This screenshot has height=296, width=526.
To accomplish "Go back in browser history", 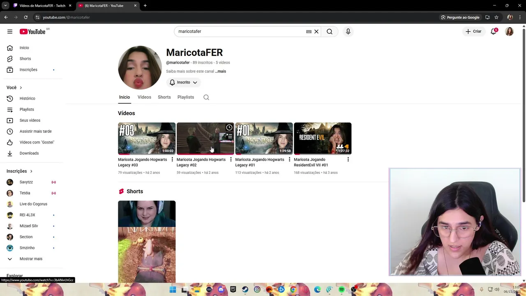I will point(6,17).
